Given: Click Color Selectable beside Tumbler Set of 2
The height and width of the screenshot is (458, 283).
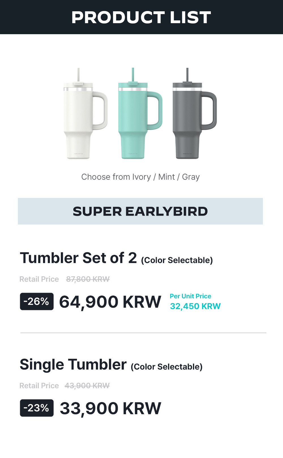Looking at the screenshot, I should click(x=177, y=260).
